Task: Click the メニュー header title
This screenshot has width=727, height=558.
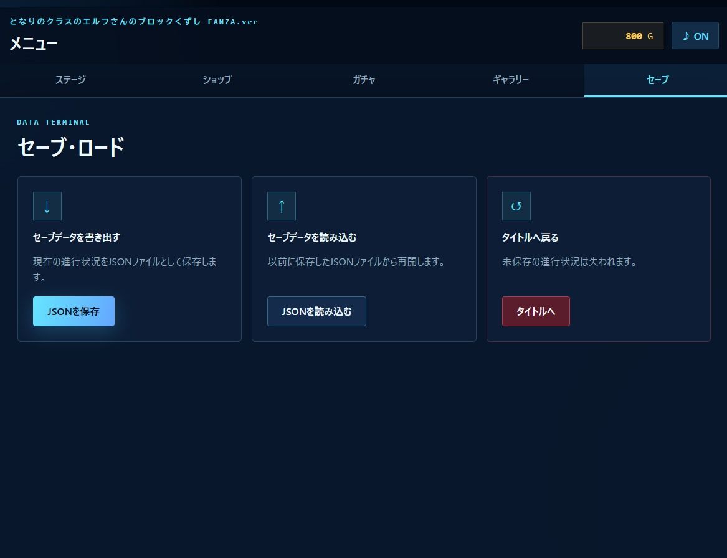Action: (34, 44)
